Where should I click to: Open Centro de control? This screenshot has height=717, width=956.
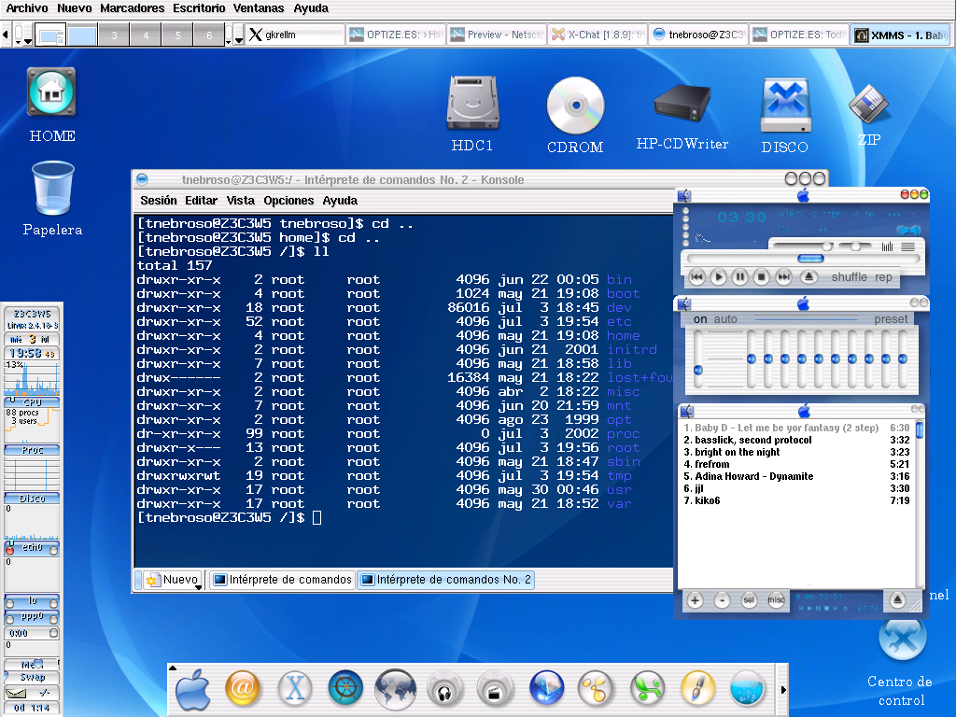tap(902, 641)
